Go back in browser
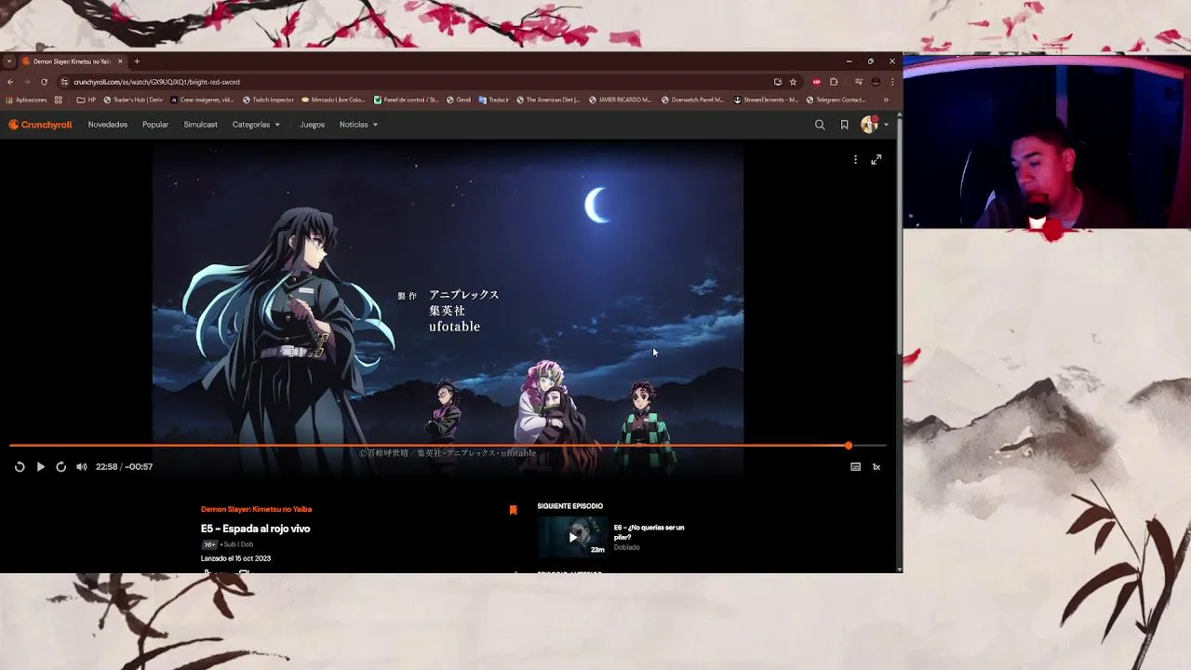 (10, 82)
